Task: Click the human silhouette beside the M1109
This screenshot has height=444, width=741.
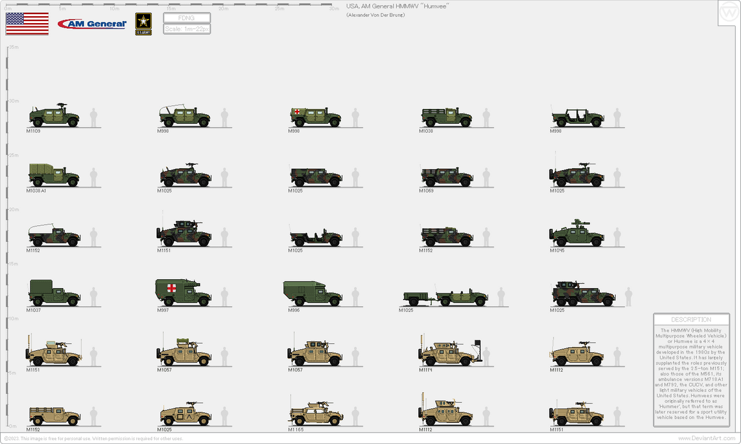Action: click(94, 117)
